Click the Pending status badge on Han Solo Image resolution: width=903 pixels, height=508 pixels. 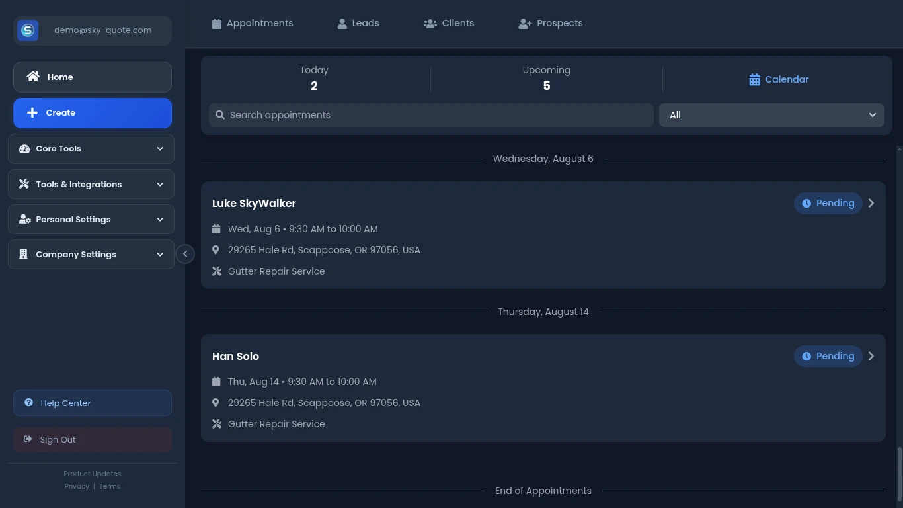tap(828, 356)
